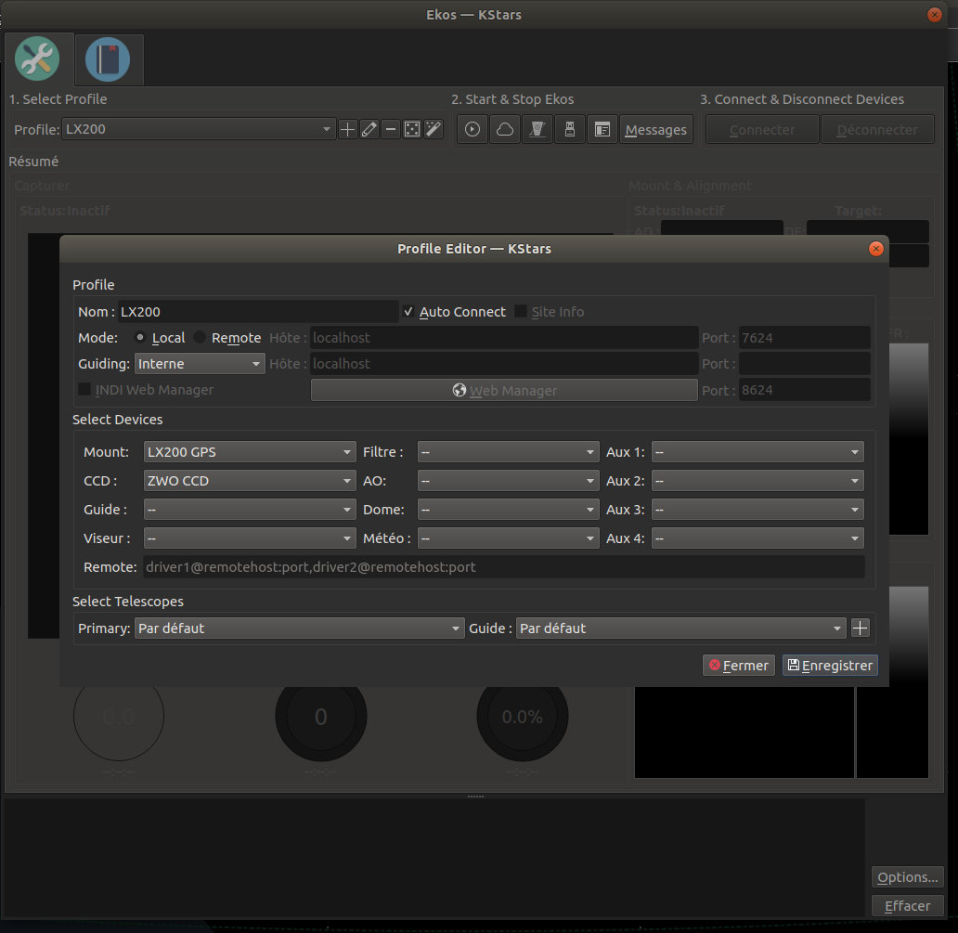Screen dimensions: 958x933
Task: Open the Aux 3 dropdown
Action: [757, 509]
